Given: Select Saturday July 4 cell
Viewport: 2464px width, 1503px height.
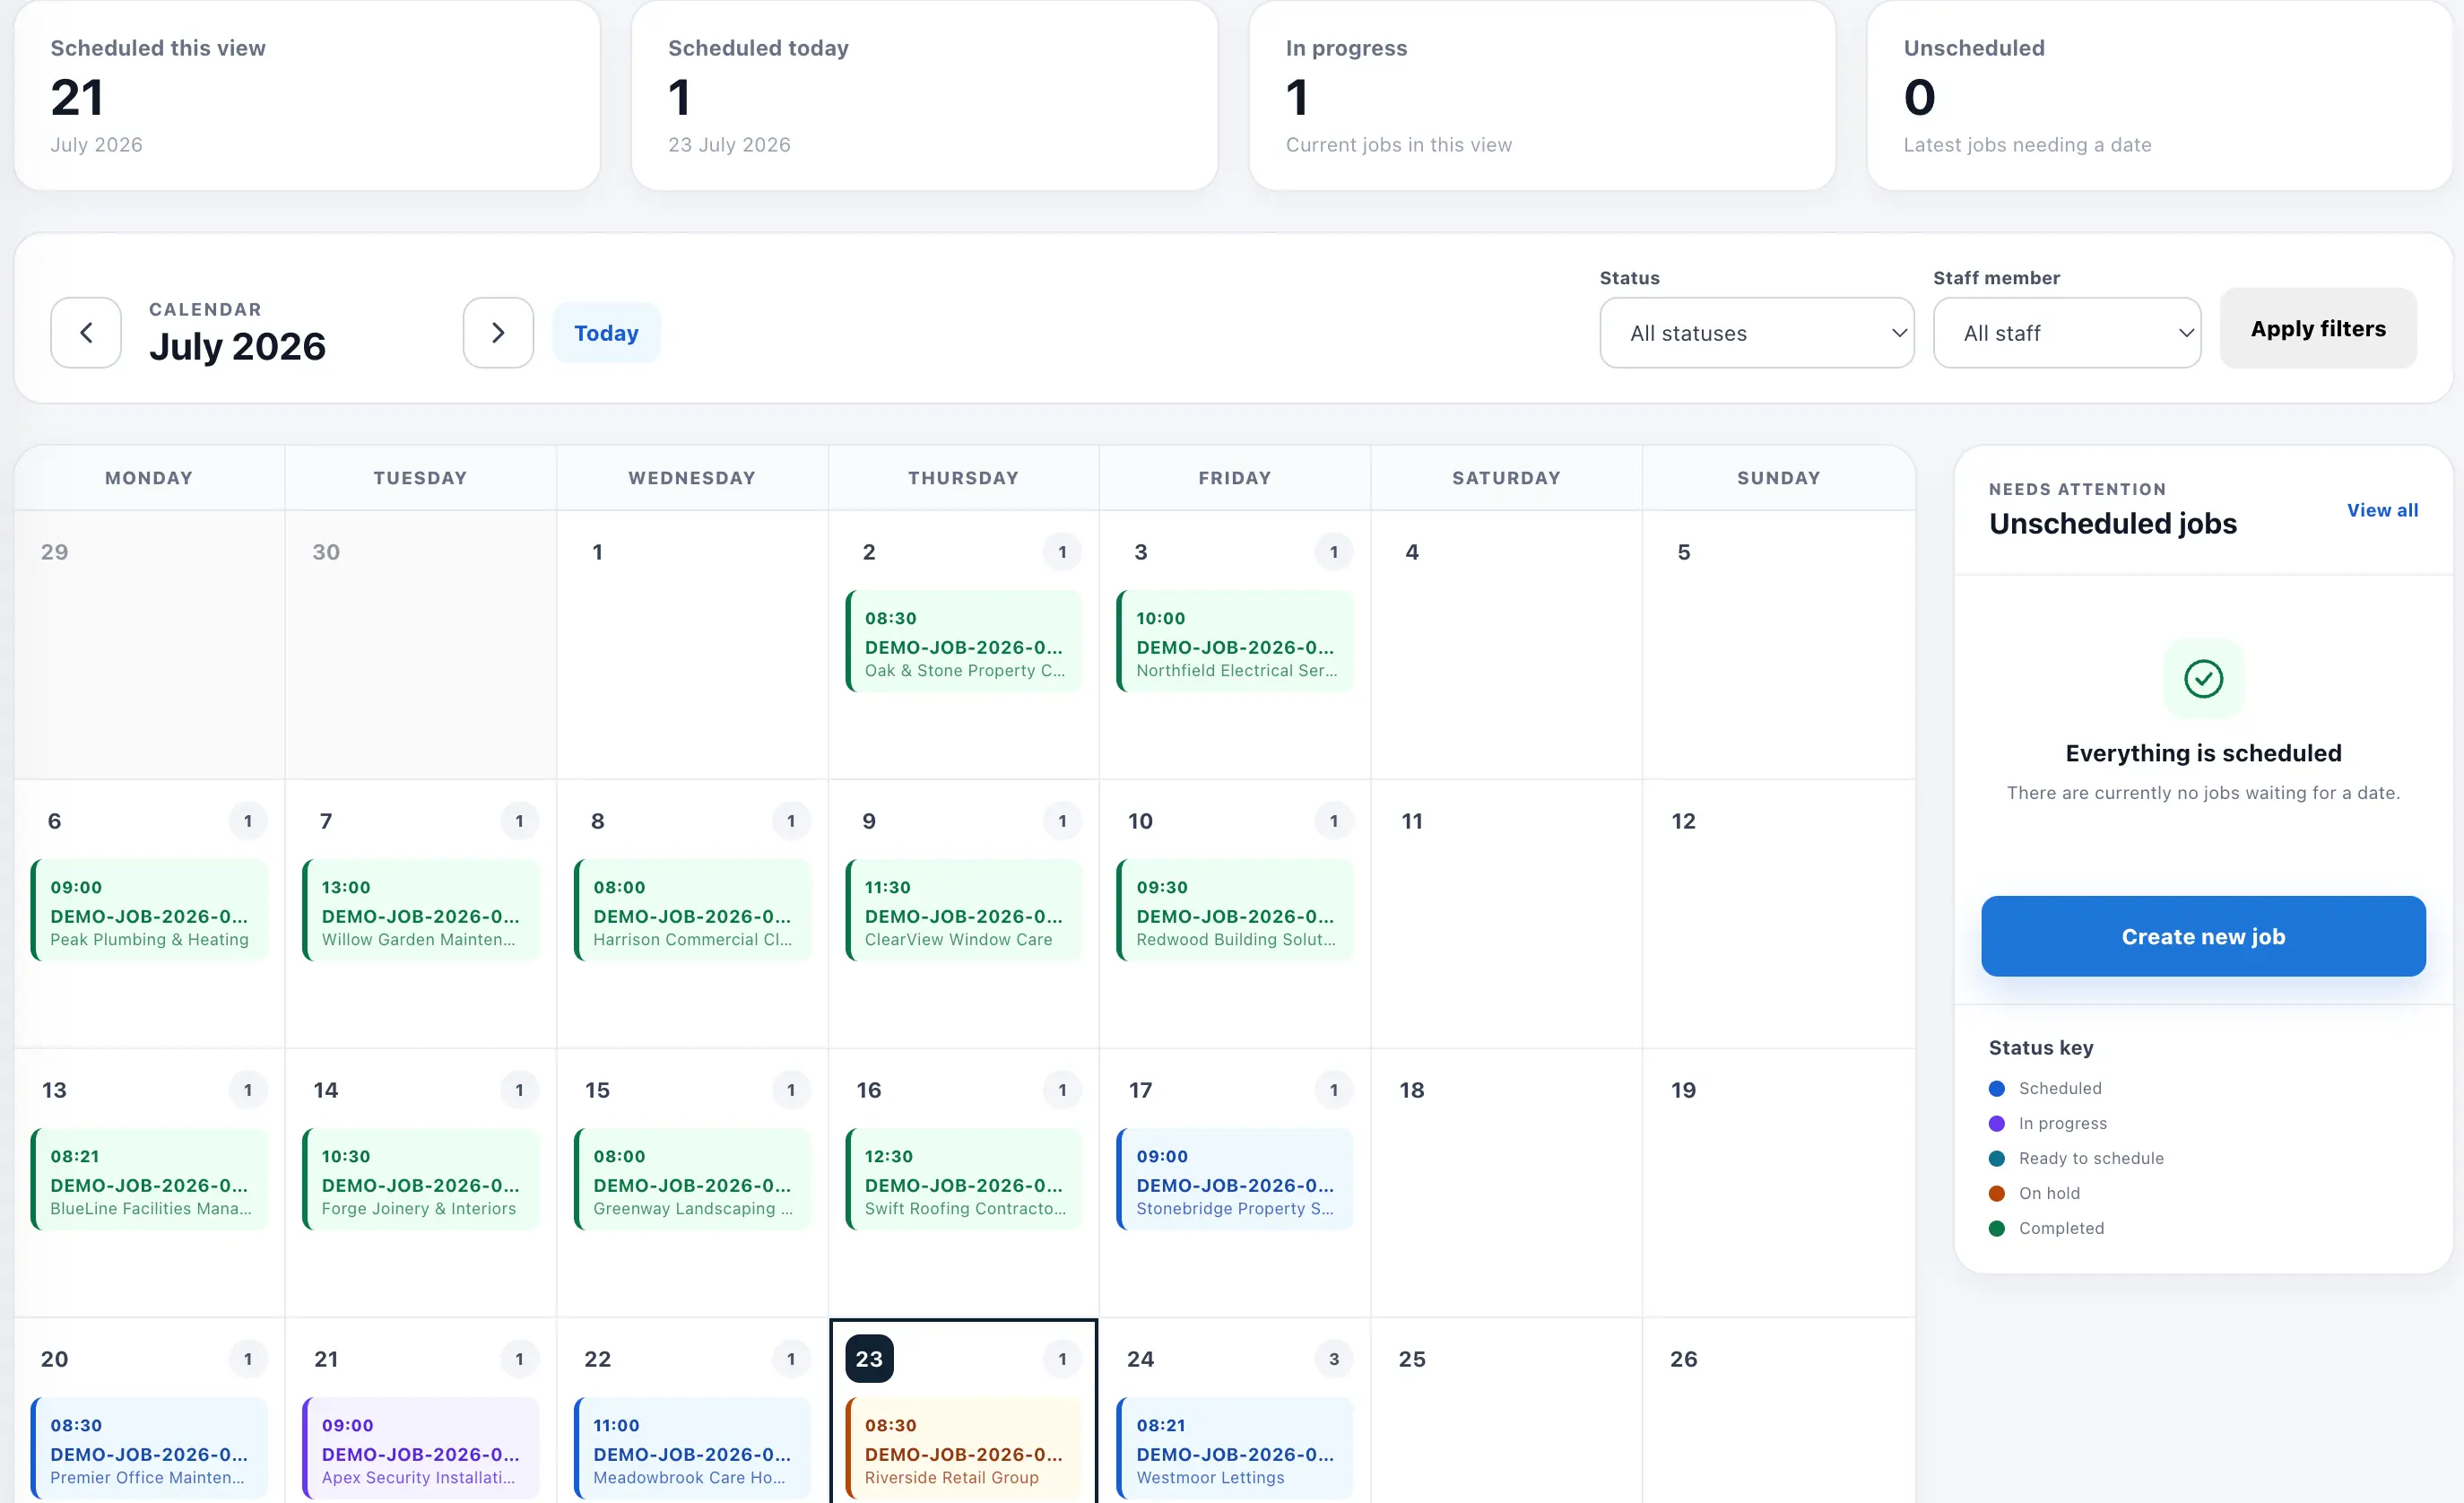Looking at the screenshot, I should pyautogui.click(x=1506, y=645).
